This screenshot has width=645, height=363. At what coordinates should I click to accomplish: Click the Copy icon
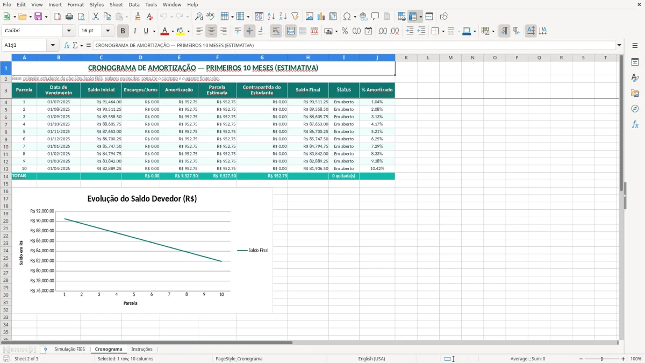(107, 17)
